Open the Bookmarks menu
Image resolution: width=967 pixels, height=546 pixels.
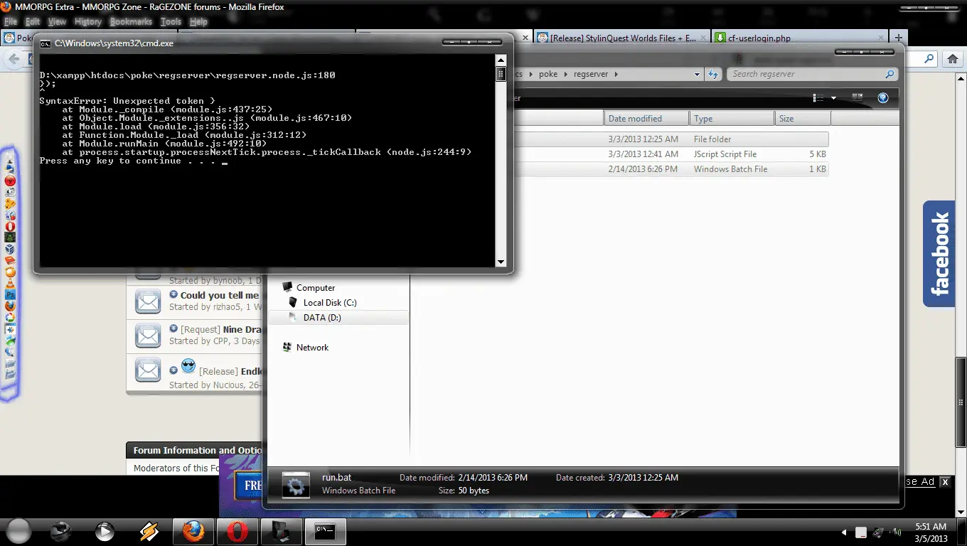coord(131,22)
